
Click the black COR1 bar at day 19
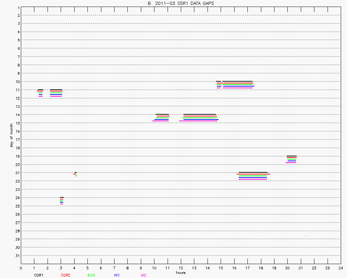point(291,156)
